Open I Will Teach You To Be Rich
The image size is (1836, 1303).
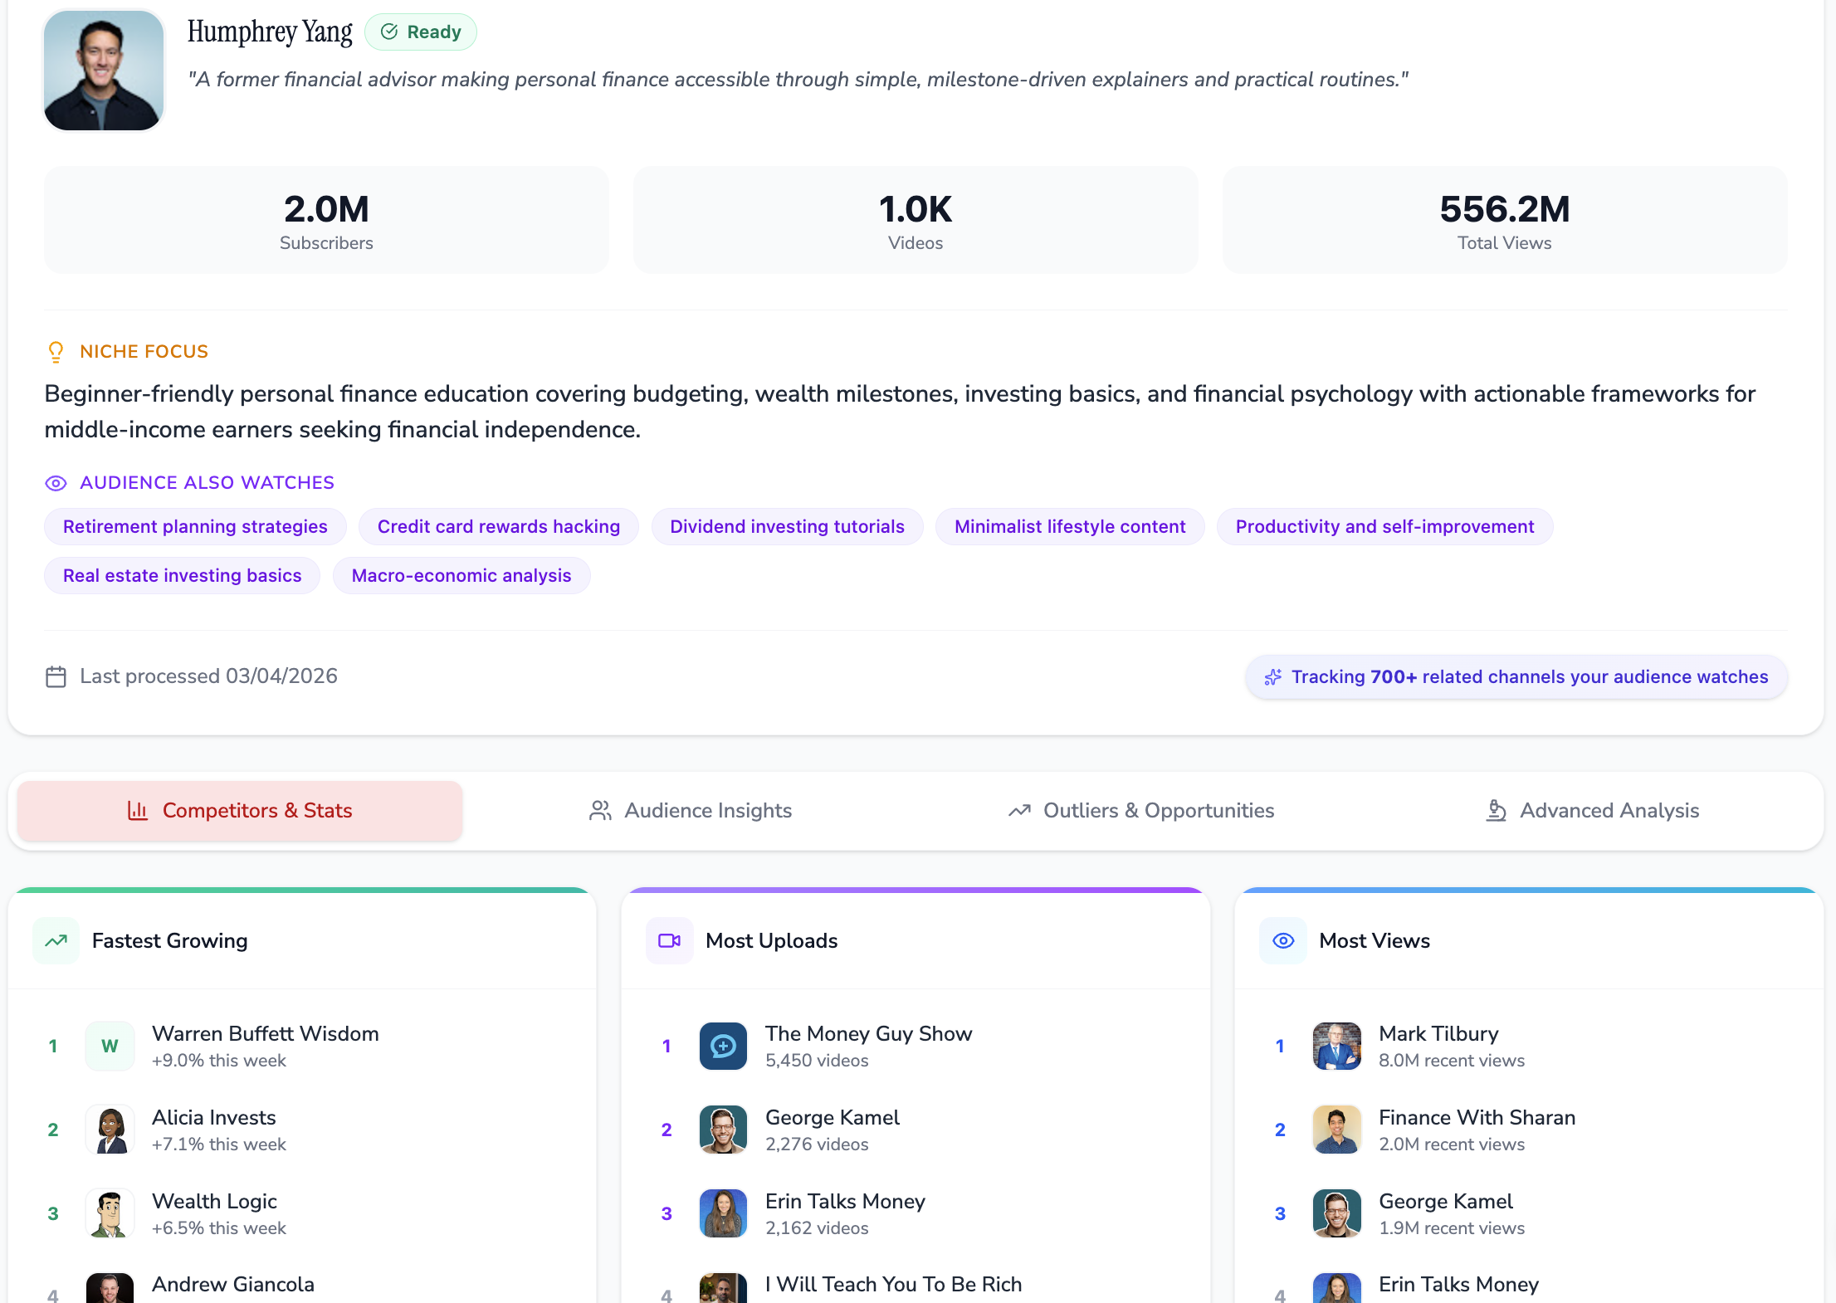(893, 1284)
